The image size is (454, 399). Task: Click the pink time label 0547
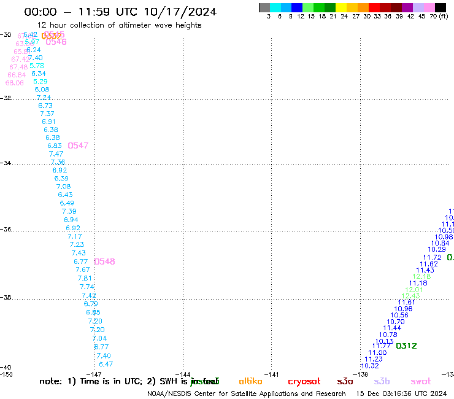coord(78,145)
